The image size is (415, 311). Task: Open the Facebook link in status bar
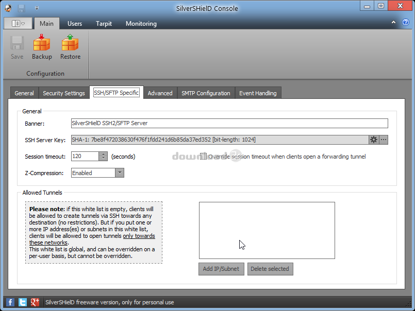pos(10,302)
